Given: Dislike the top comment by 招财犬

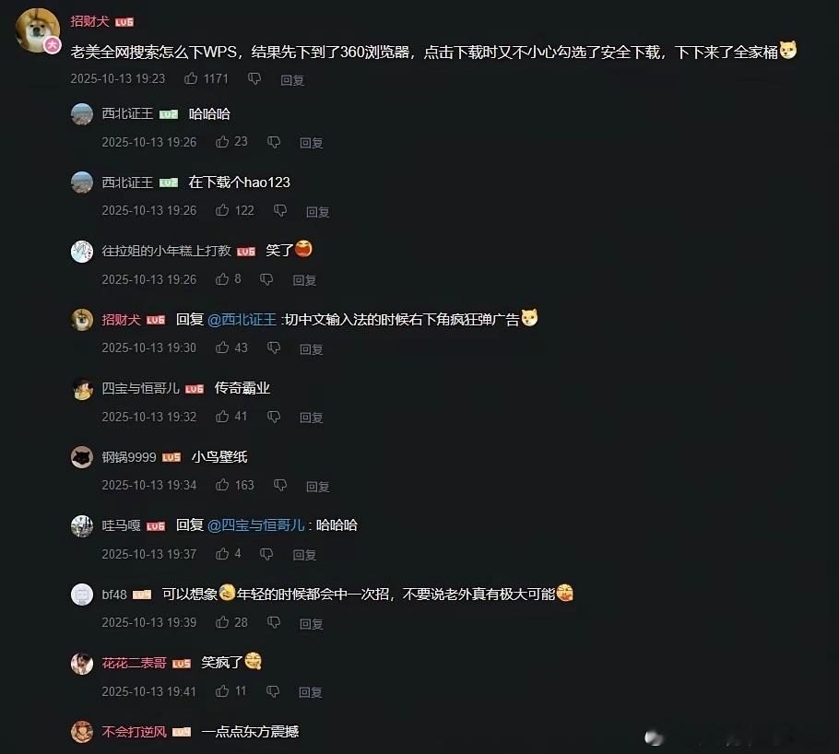Looking at the screenshot, I should (x=254, y=79).
